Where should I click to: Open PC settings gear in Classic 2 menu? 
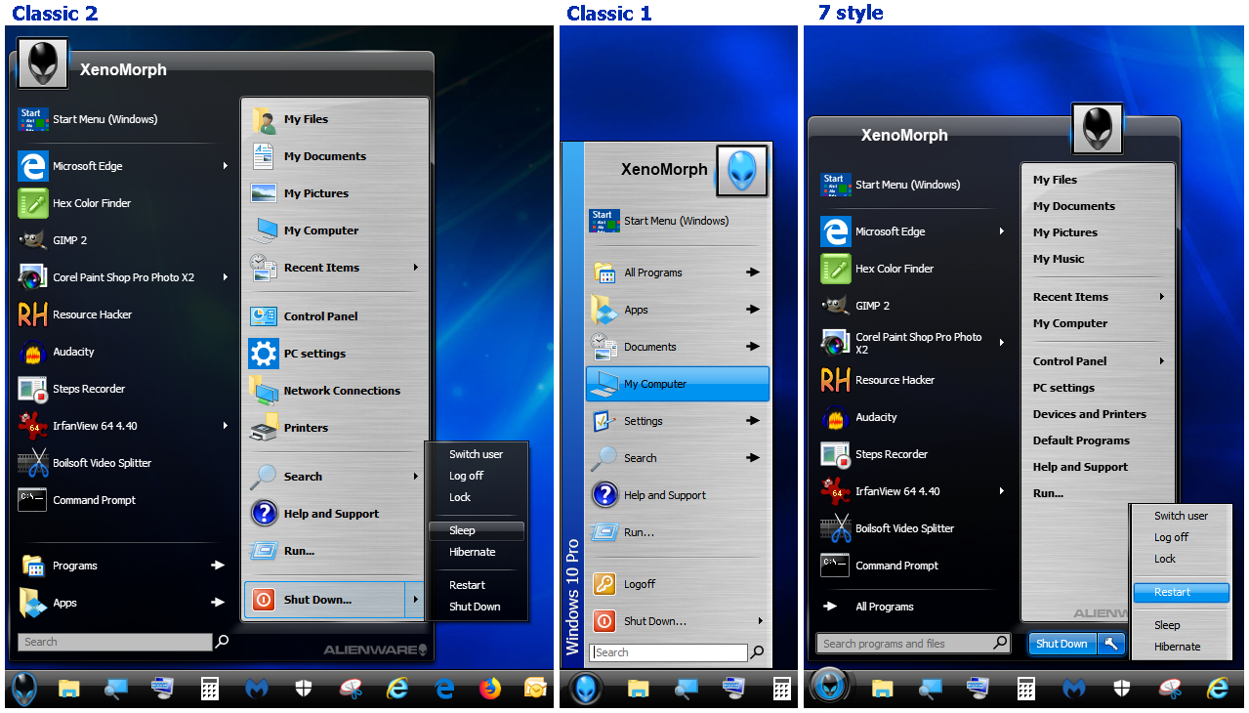tap(264, 354)
